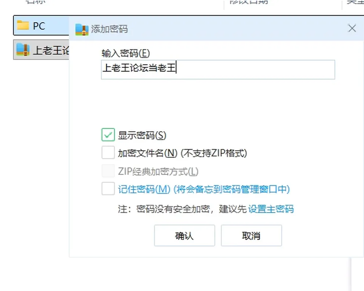Viewport: 364px width, 291px height.
Task: Click the archive icon in the 添加密码 title bar
Action: click(82, 30)
